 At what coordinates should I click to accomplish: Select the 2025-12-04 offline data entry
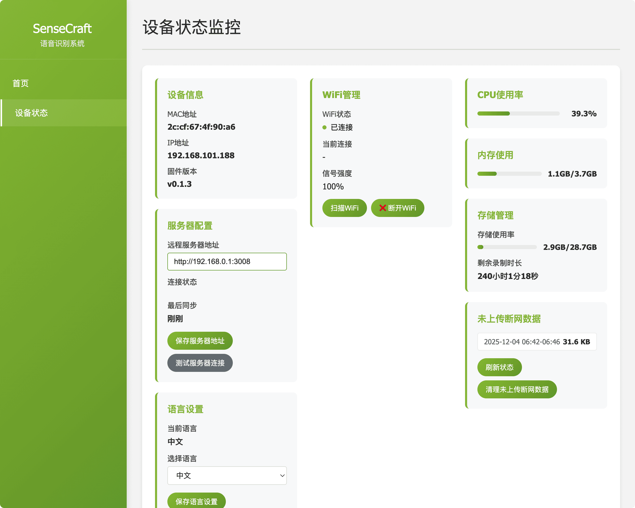(537, 341)
